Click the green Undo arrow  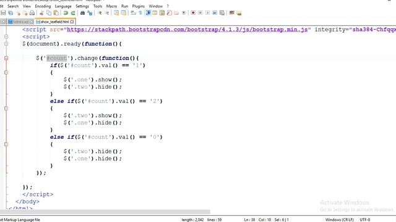click(66, 13)
